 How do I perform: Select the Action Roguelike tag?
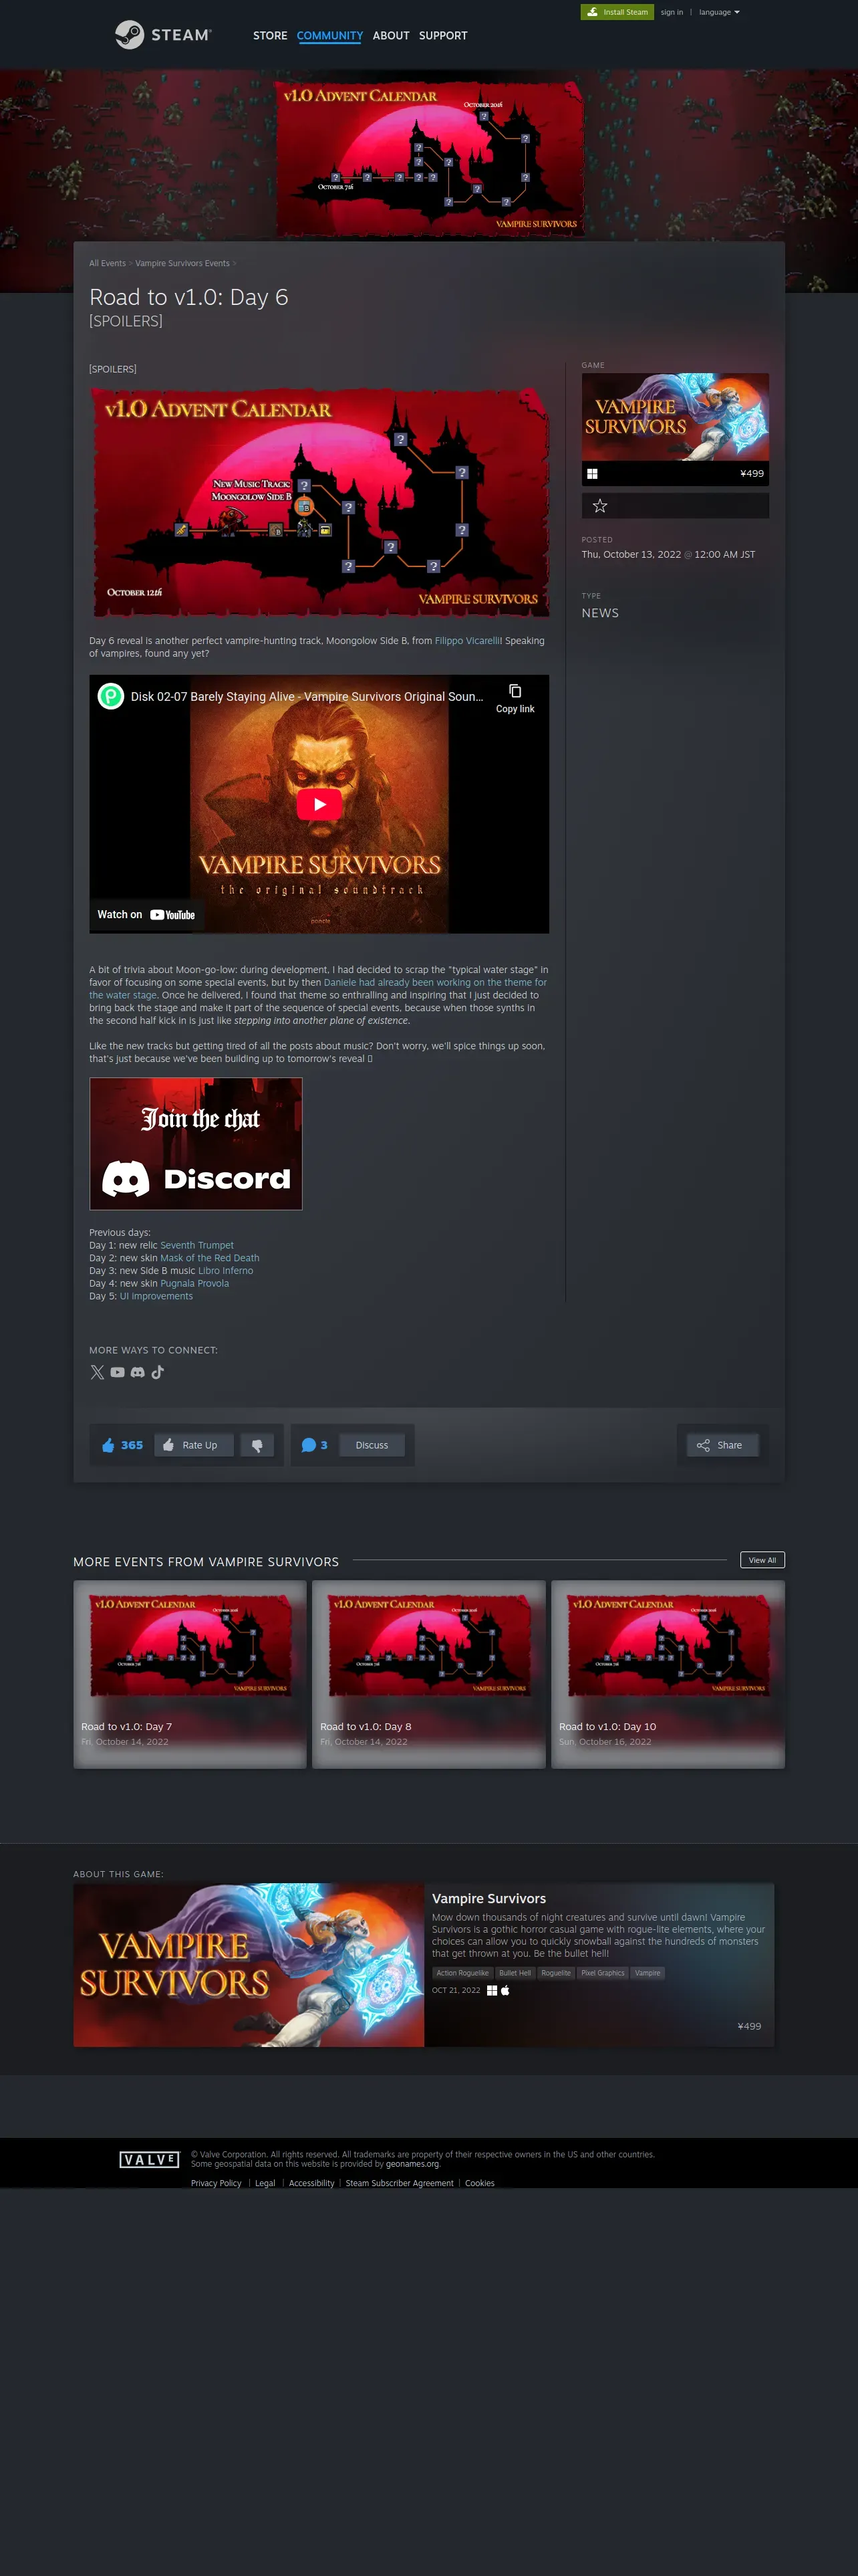[x=462, y=1973]
